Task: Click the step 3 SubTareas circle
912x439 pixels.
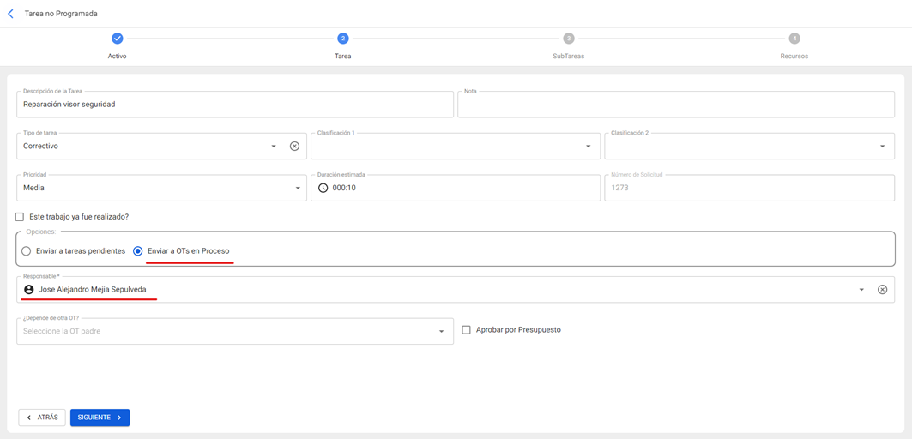Action: click(568, 39)
